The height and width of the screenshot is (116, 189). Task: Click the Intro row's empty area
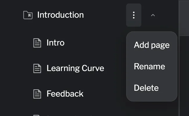(x=96, y=43)
